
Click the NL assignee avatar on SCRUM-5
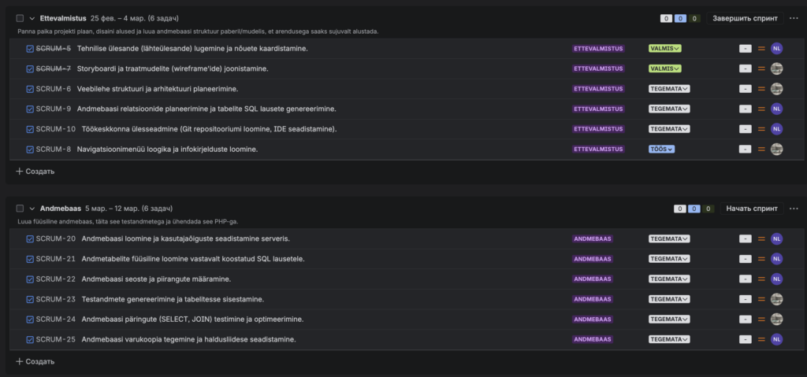point(776,49)
